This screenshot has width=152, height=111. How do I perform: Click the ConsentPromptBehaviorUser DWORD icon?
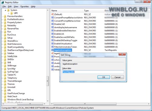53,21
